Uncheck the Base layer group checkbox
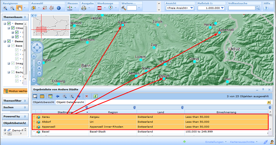The width and height of the screenshot is (276, 145). [13, 46]
